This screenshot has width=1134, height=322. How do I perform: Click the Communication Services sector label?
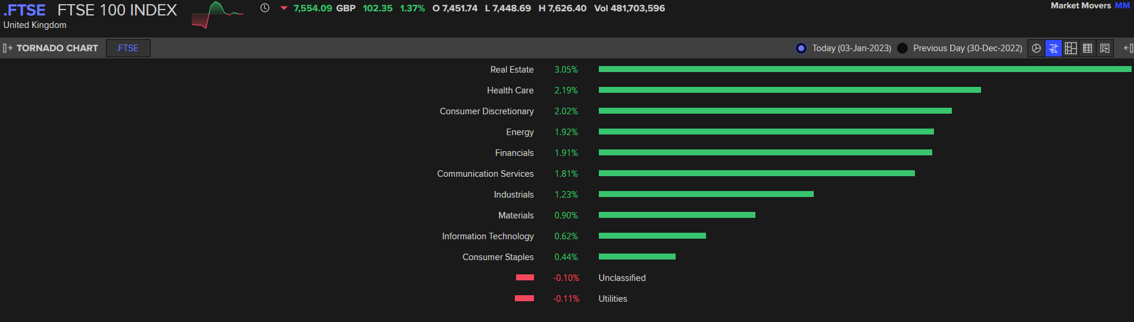[x=485, y=174]
